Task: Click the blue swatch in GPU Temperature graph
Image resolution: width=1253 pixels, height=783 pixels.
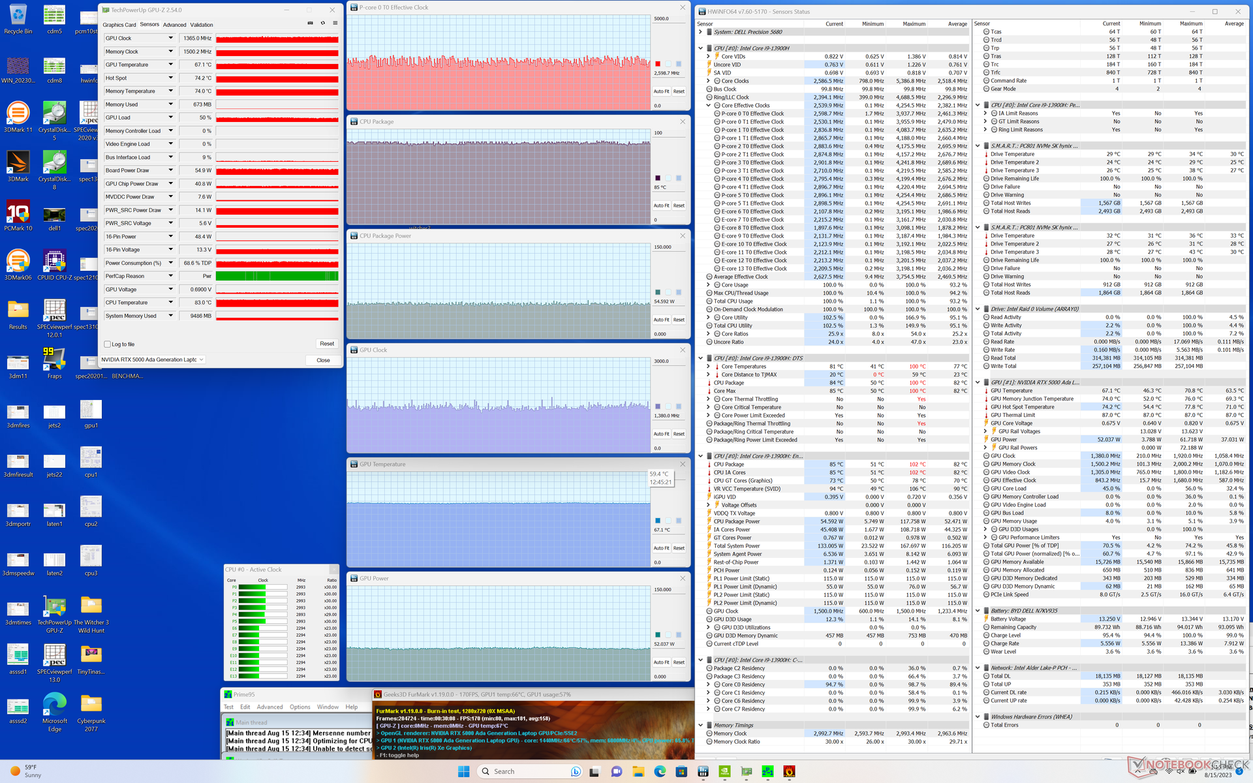Action: (x=658, y=521)
